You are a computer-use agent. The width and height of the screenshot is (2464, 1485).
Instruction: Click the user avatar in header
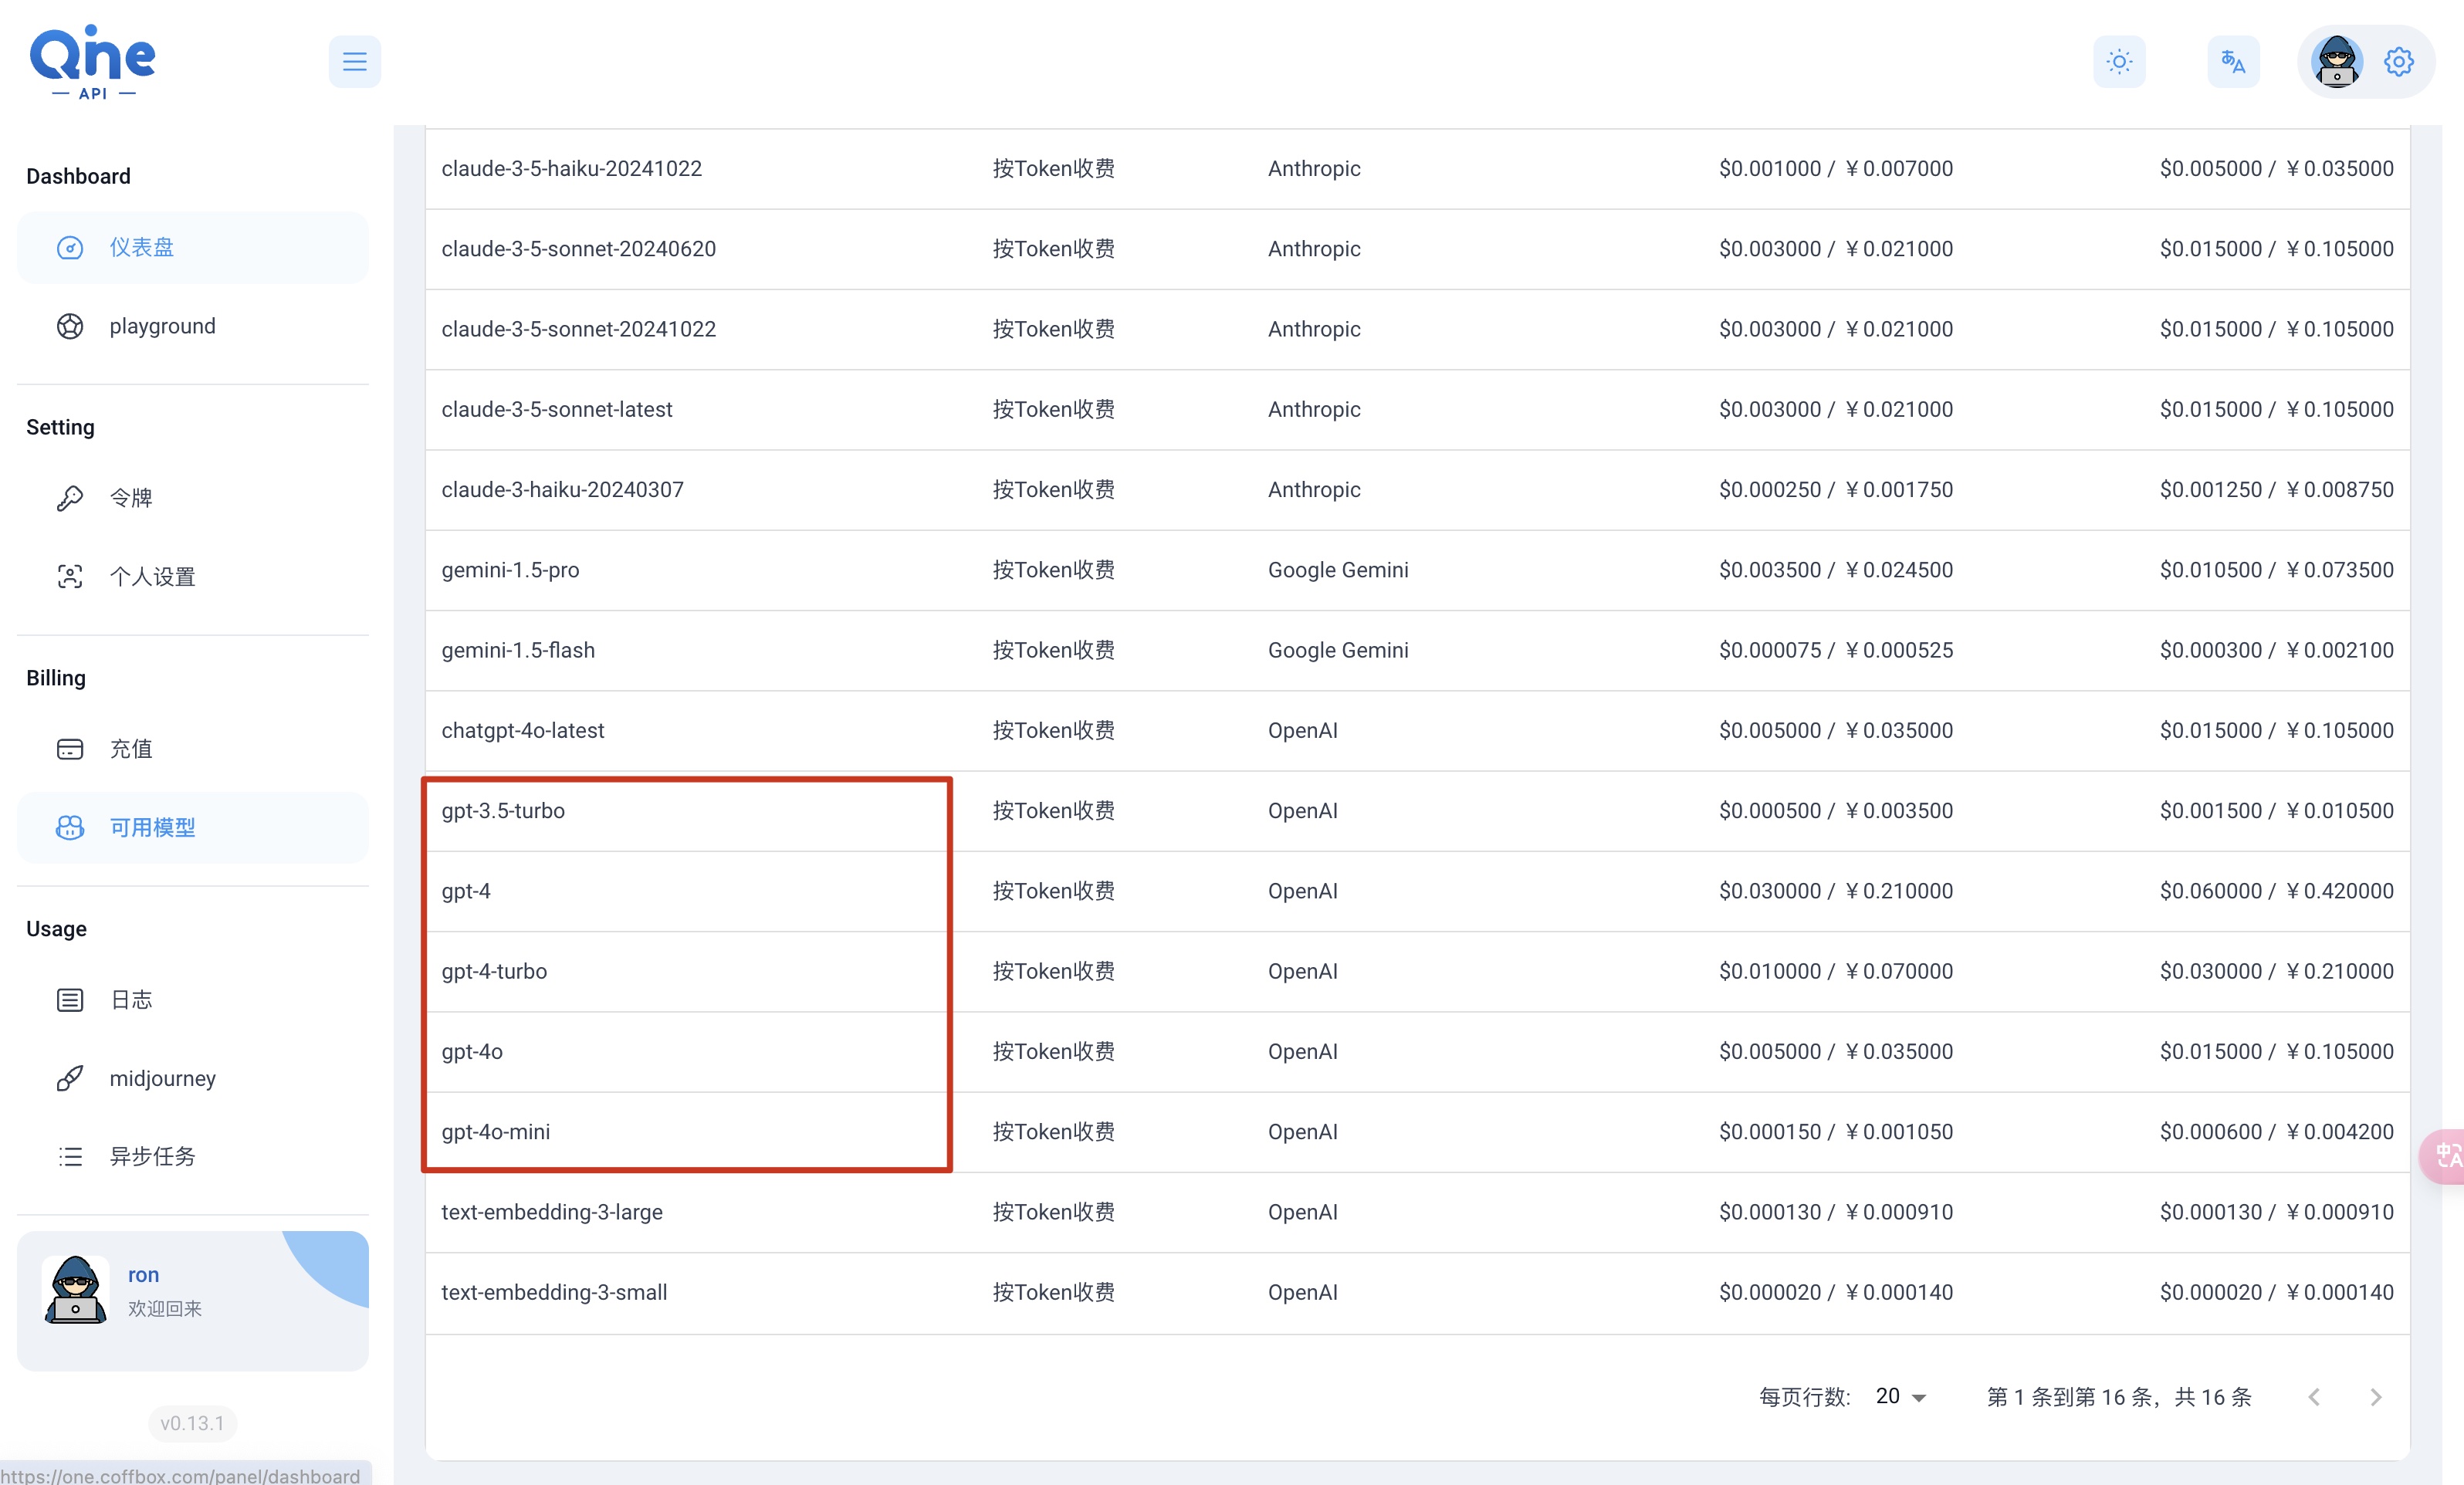point(2337,61)
